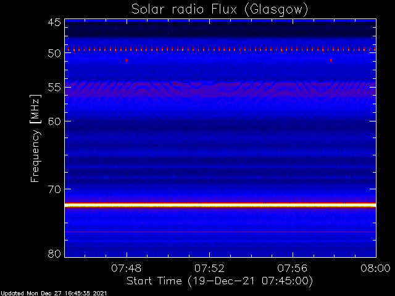The height and width of the screenshot is (296, 395).
Task: Click the red marker near 07:58 at 51 MHz
Action: (x=331, y=60)
